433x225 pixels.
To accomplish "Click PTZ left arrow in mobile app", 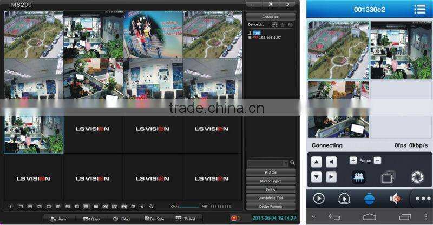I will click(331, 162).
